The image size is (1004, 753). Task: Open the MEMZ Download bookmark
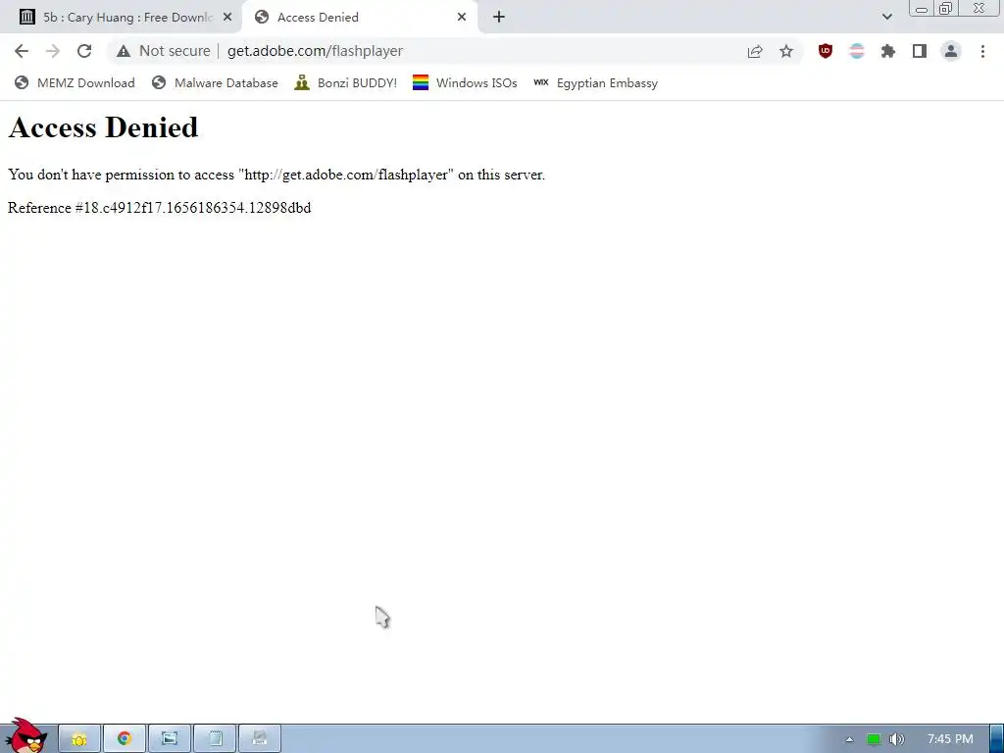(75, 83)
